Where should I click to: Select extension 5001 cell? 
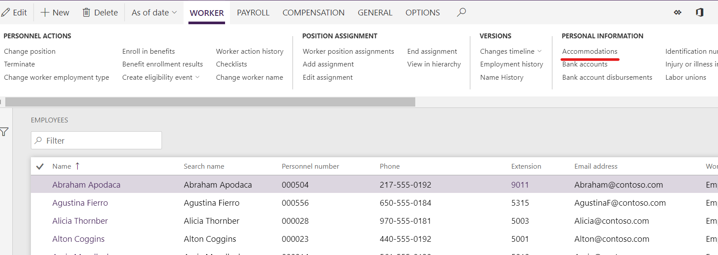tap(520, 239)
